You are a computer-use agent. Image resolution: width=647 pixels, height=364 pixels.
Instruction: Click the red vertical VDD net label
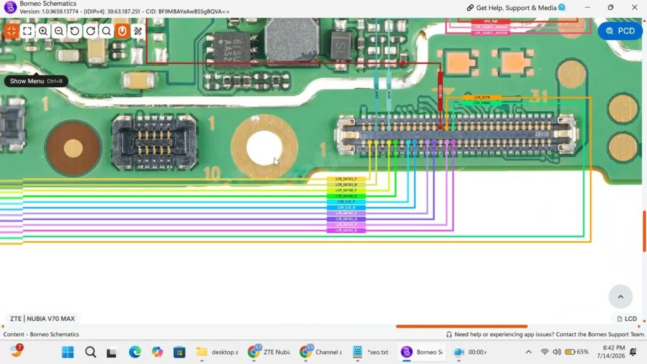[440, 92]
